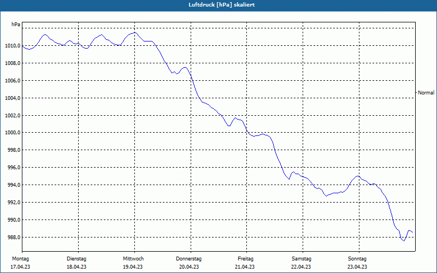This screenshot has width=437, height=273.
Task: Click the 'hPa' unit label
Action: pos(16,25)
